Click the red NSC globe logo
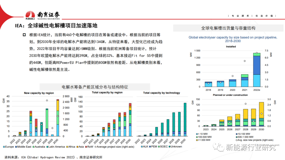 30,15
